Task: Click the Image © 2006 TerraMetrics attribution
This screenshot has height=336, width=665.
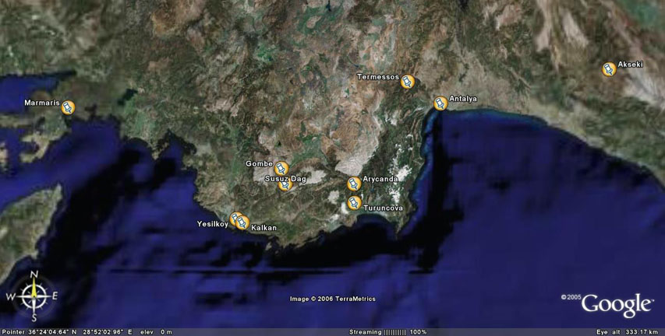Action: pos(332,299)
